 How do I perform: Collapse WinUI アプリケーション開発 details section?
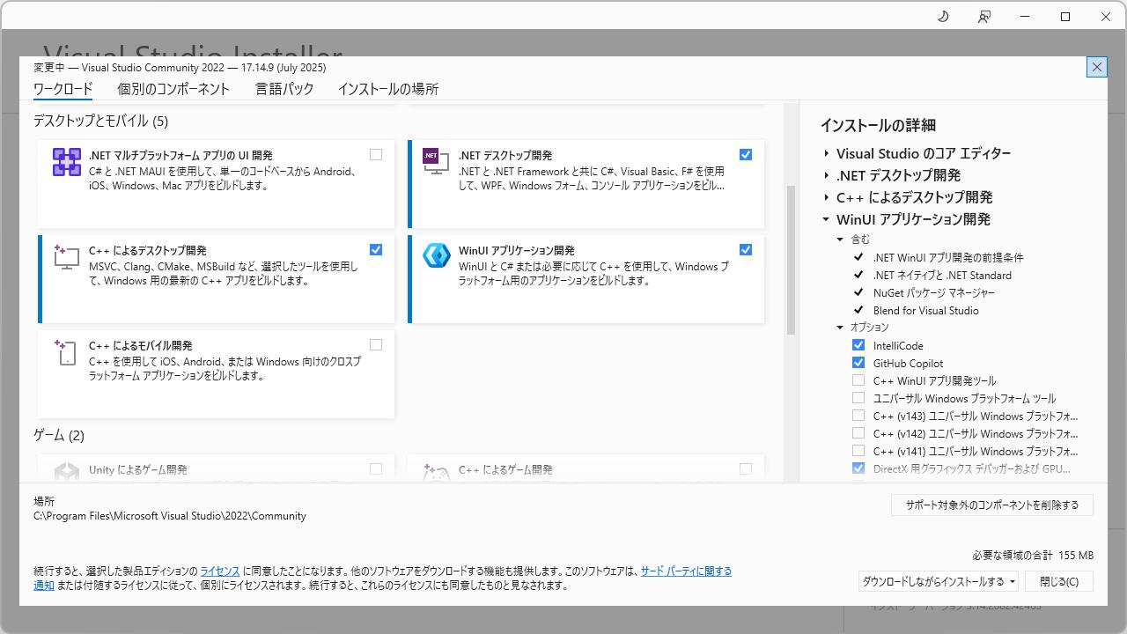click(827, 219)
